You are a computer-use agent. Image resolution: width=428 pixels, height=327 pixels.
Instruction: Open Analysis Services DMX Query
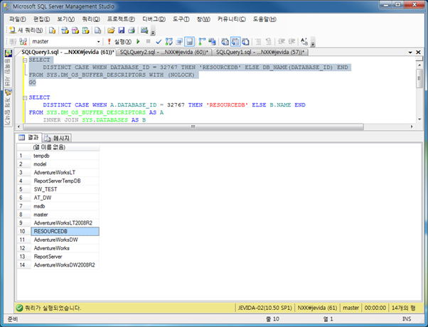[75, 31]
